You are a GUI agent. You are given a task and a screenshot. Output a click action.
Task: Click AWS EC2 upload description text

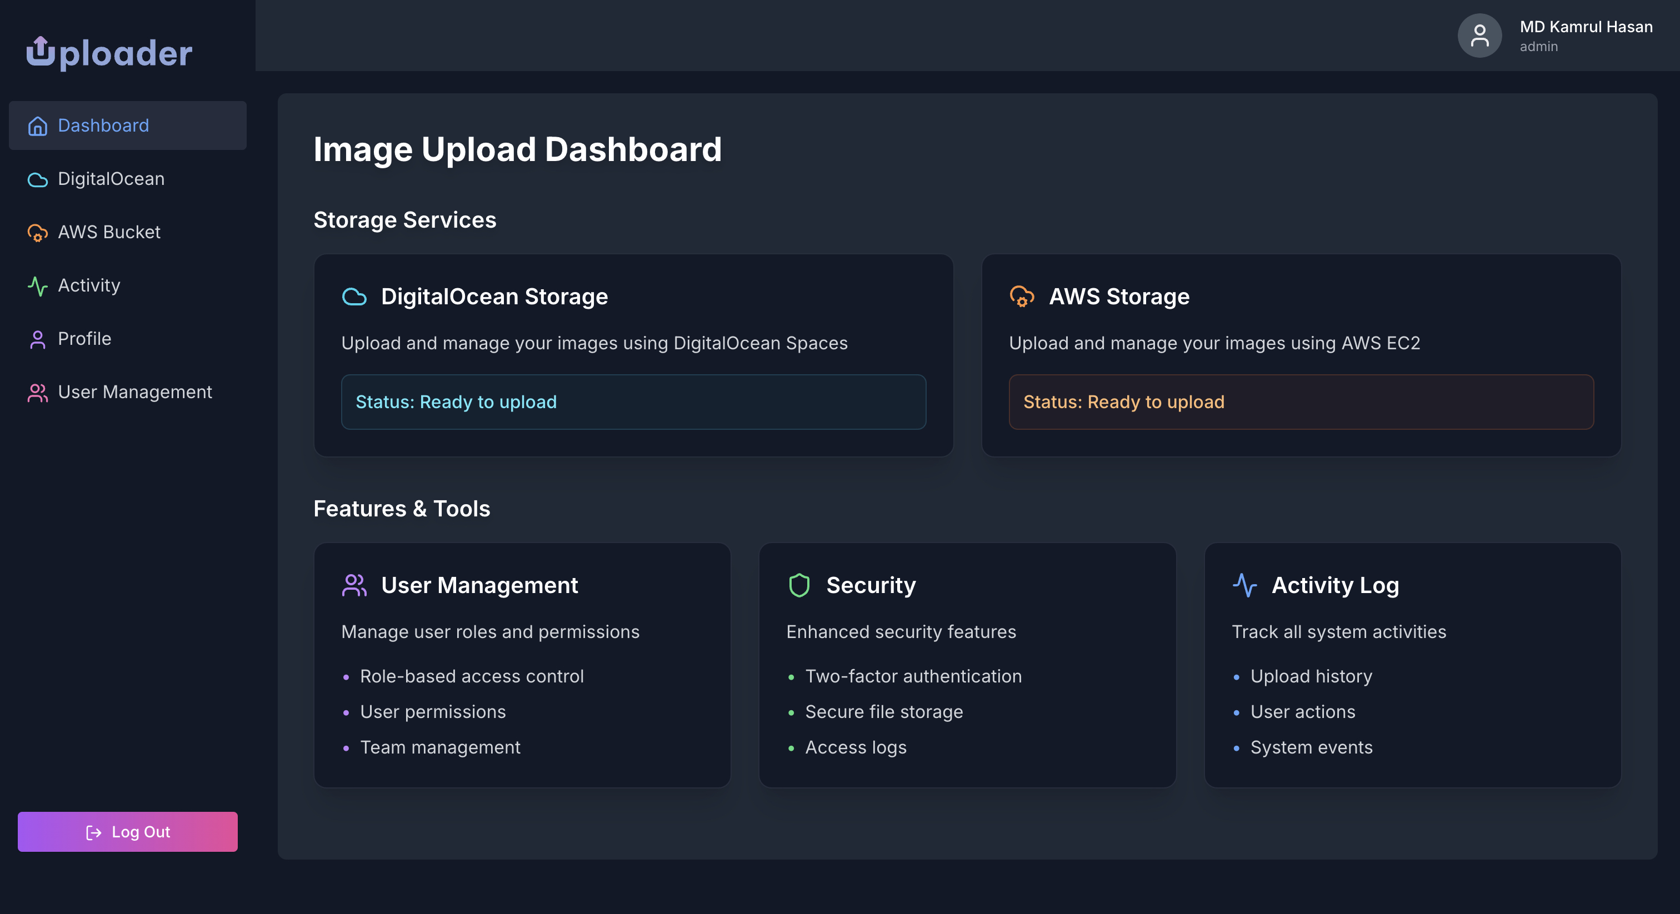coord(1214,344)
